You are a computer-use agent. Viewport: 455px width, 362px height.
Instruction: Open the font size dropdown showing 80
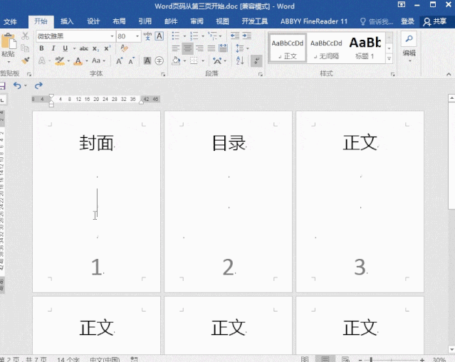(137, 36)
